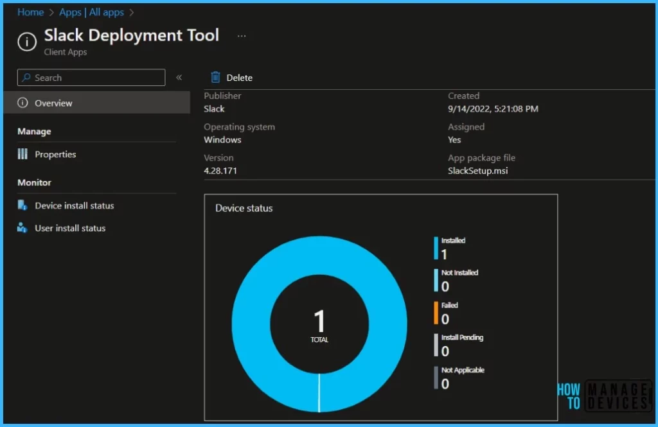Image resolution: width=658 pixels, height=427 pixels.
Task: Click the Not Applicable legend entry
Action: click(459, 378)
